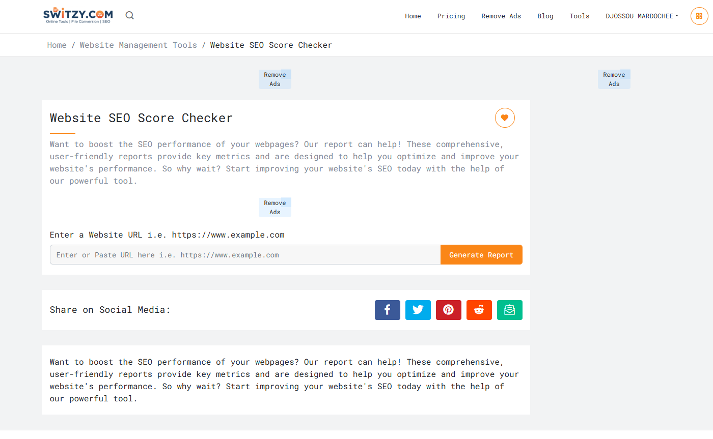Favorite the tool with heart icon
This screenshot has height=439, width=713.
[505, 118]
